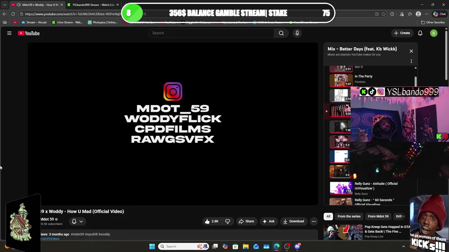
Task: Toggle the channel notification bell
Action: [74, 221]
